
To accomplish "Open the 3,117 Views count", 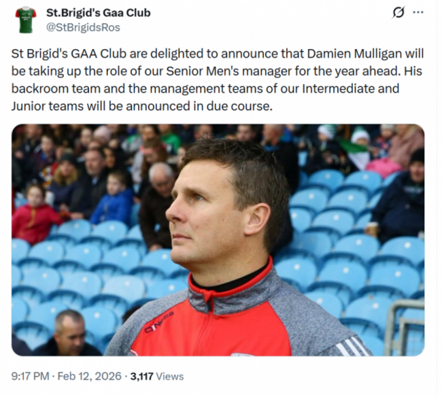I will [142, 376].
